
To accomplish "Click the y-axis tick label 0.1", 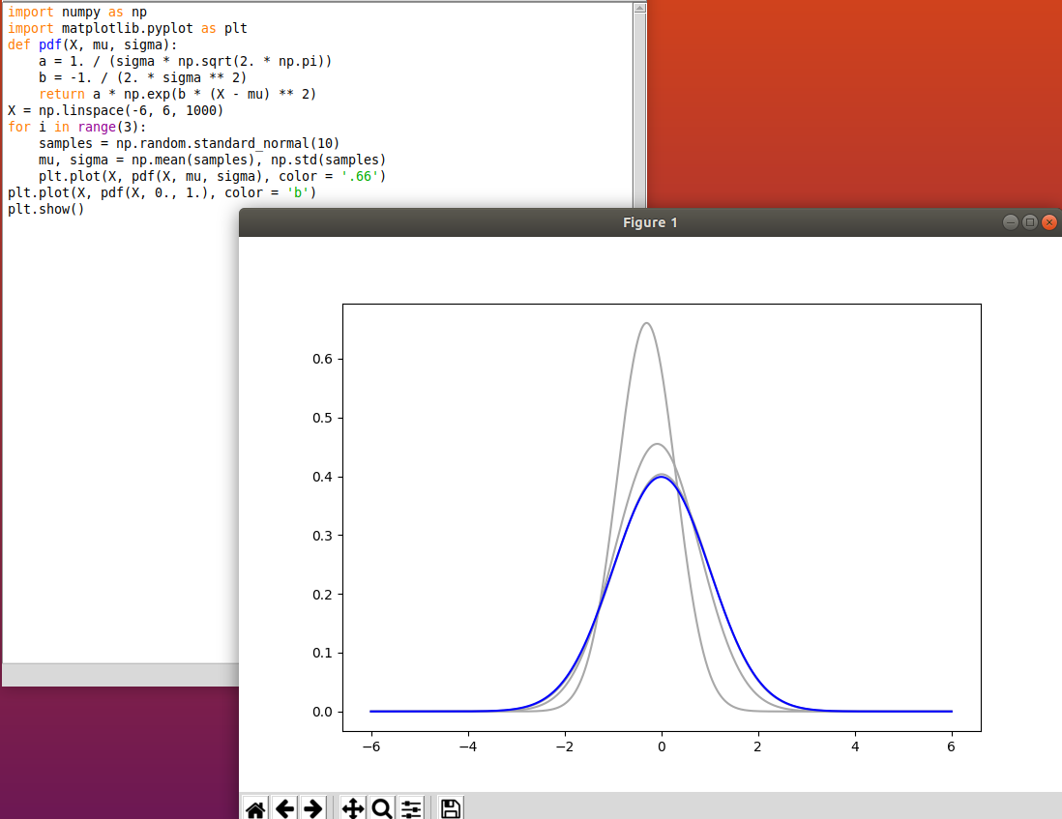I will (x=322, y=653).
